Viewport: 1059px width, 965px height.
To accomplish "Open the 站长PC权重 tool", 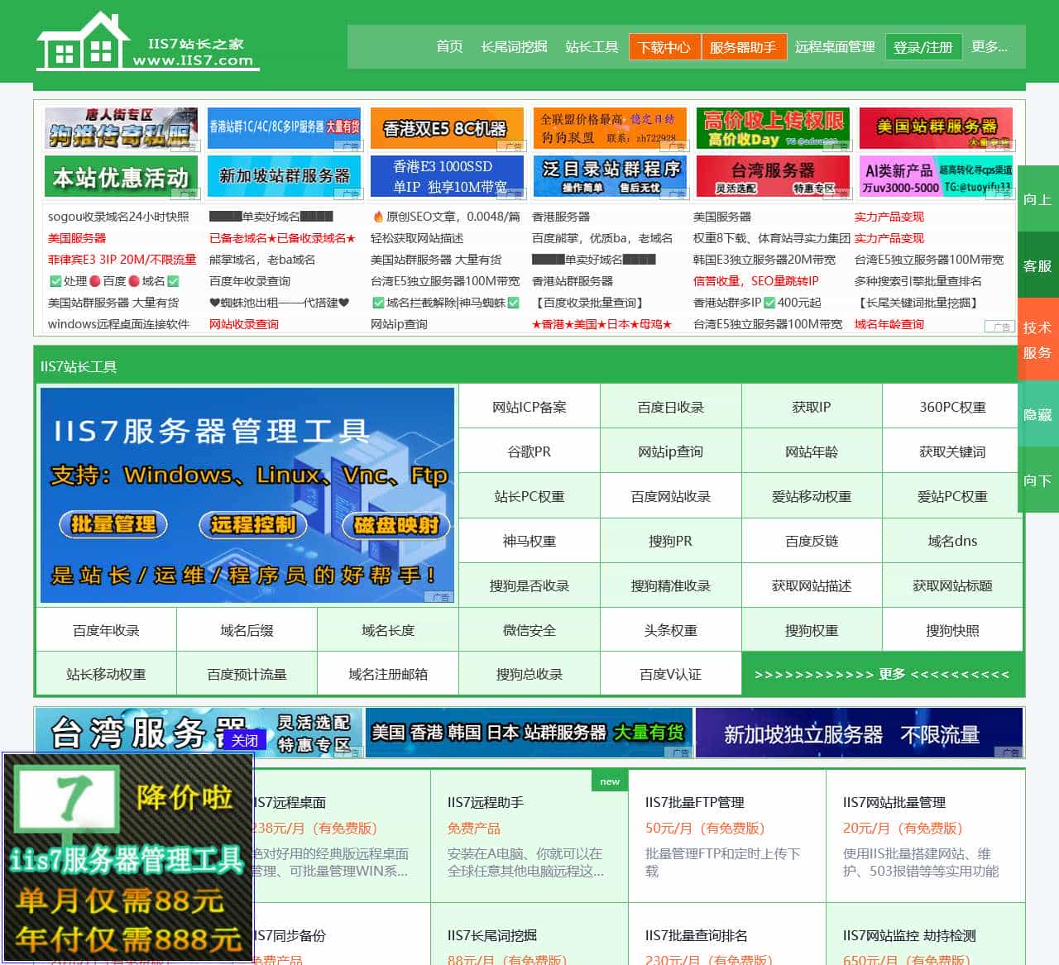I will click(529, 496).
